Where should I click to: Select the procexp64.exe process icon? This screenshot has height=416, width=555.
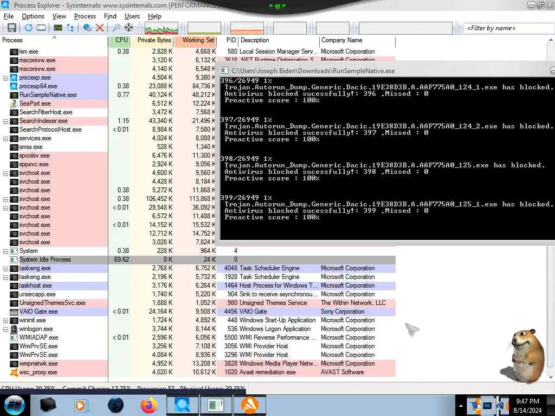(x=14, y=86)
